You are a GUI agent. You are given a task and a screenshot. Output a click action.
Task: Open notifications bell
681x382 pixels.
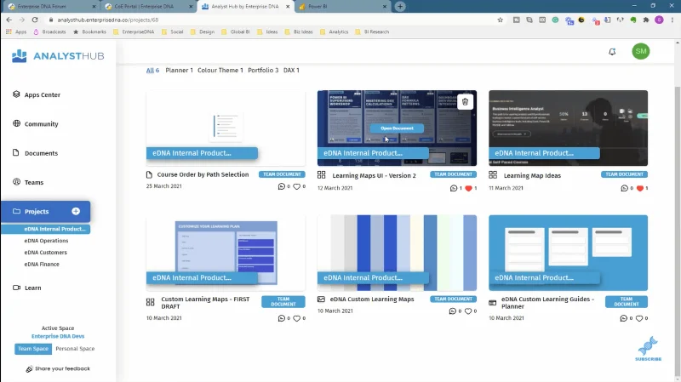pos(612,52)
